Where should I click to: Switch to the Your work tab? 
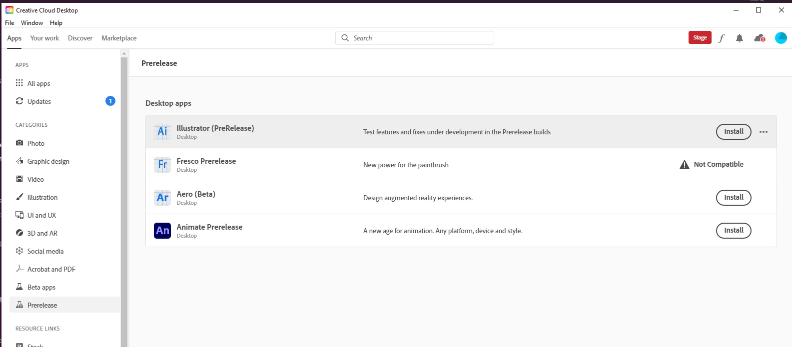pyautogui.click(x=44, y=38)
